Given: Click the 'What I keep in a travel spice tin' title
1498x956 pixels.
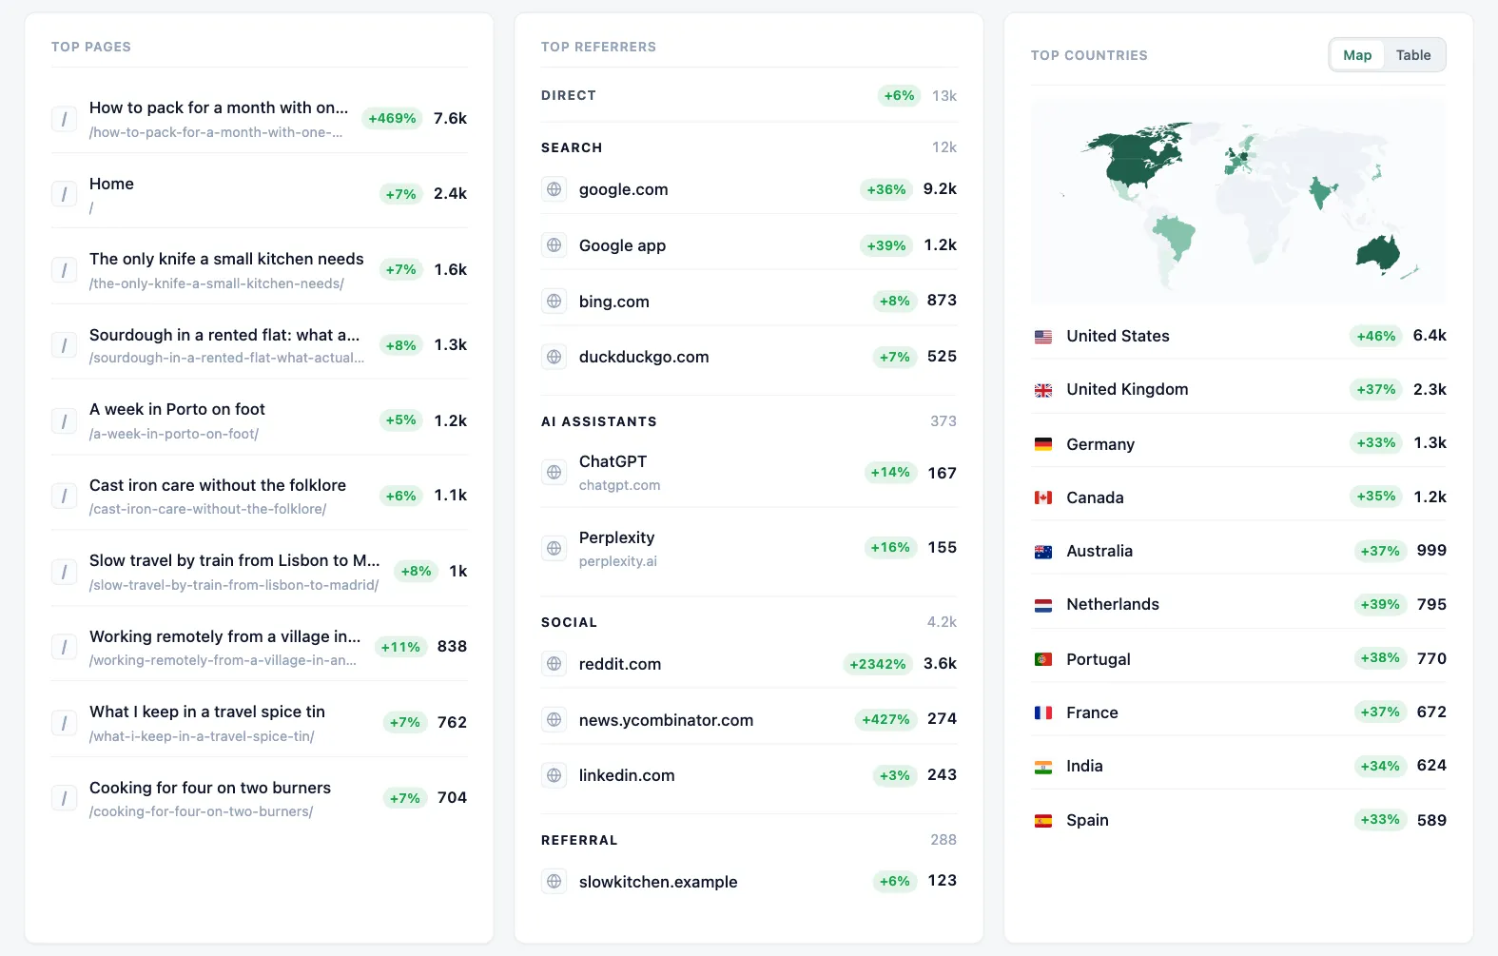Looking at the screenshot, I should 207,712.
